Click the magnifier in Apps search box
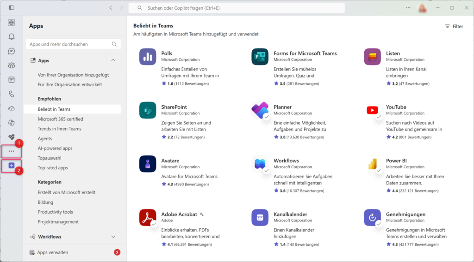This screenshot has height=262, width=474. point(114,44)
